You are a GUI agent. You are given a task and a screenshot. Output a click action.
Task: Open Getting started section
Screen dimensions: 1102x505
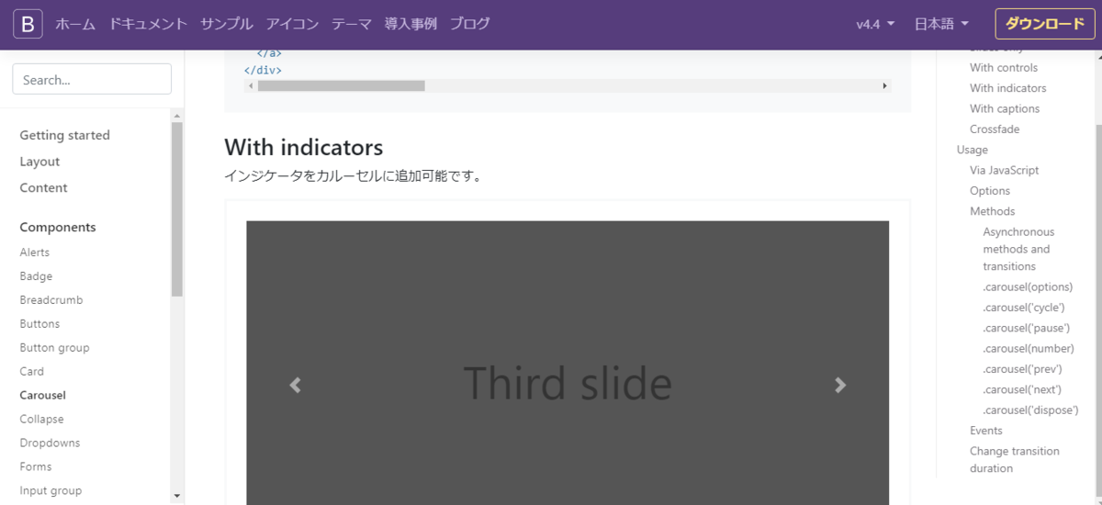(x=64, y=135)
